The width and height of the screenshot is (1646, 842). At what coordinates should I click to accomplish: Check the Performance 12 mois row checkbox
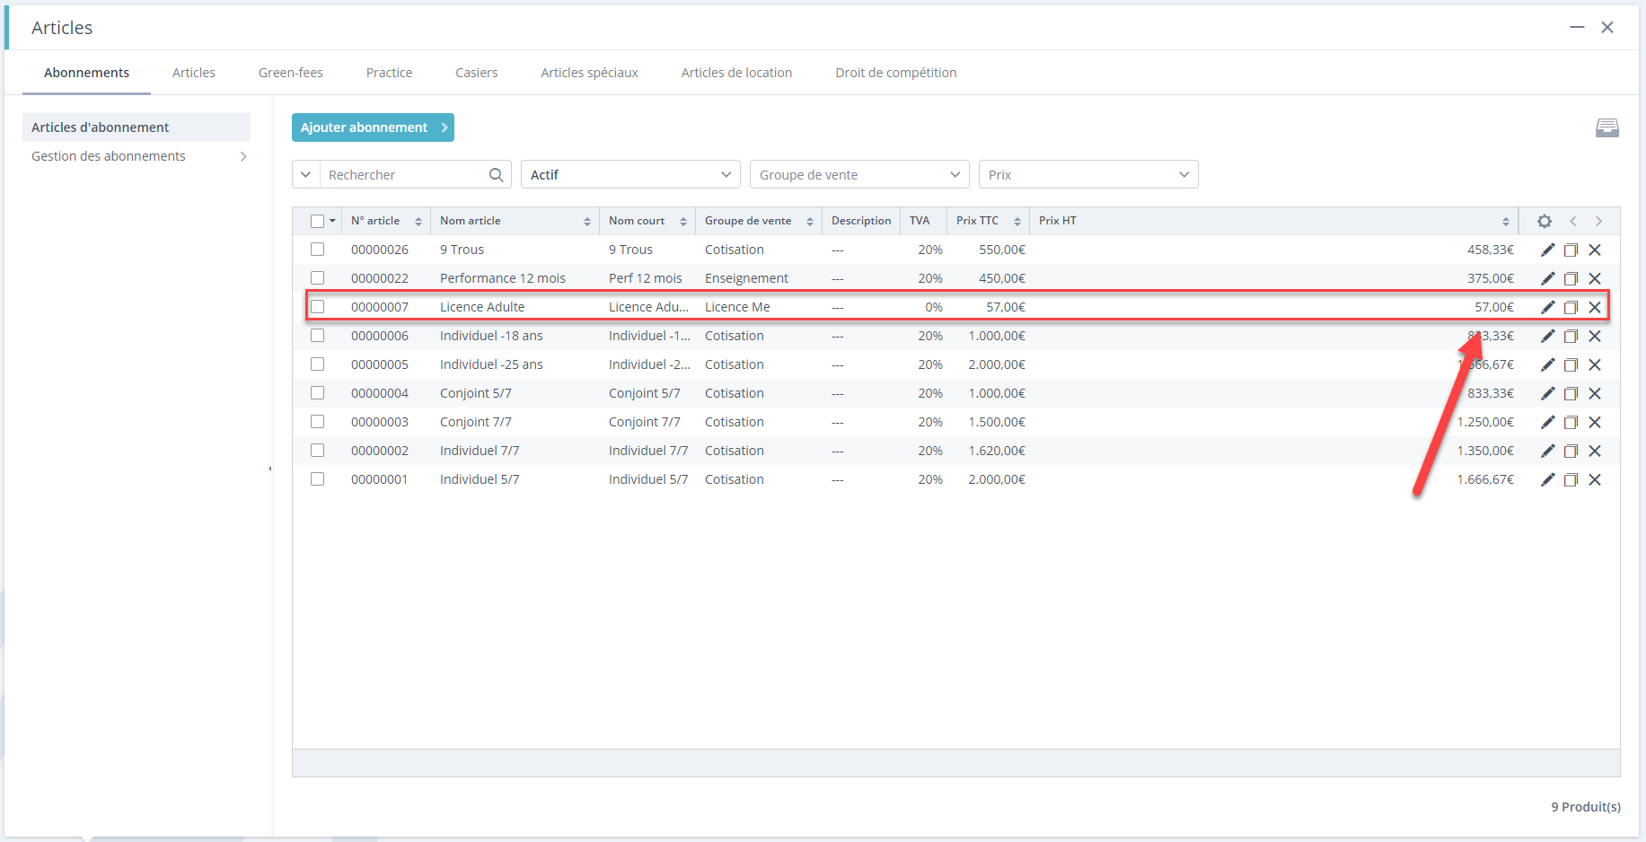click(317, 278)
